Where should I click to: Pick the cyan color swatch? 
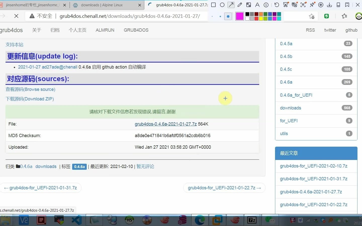pos(279,19)
